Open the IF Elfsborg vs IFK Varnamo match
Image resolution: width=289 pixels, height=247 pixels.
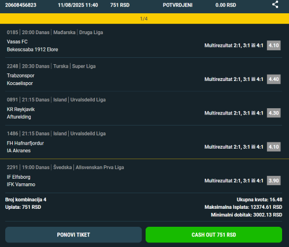coord(144,176)
